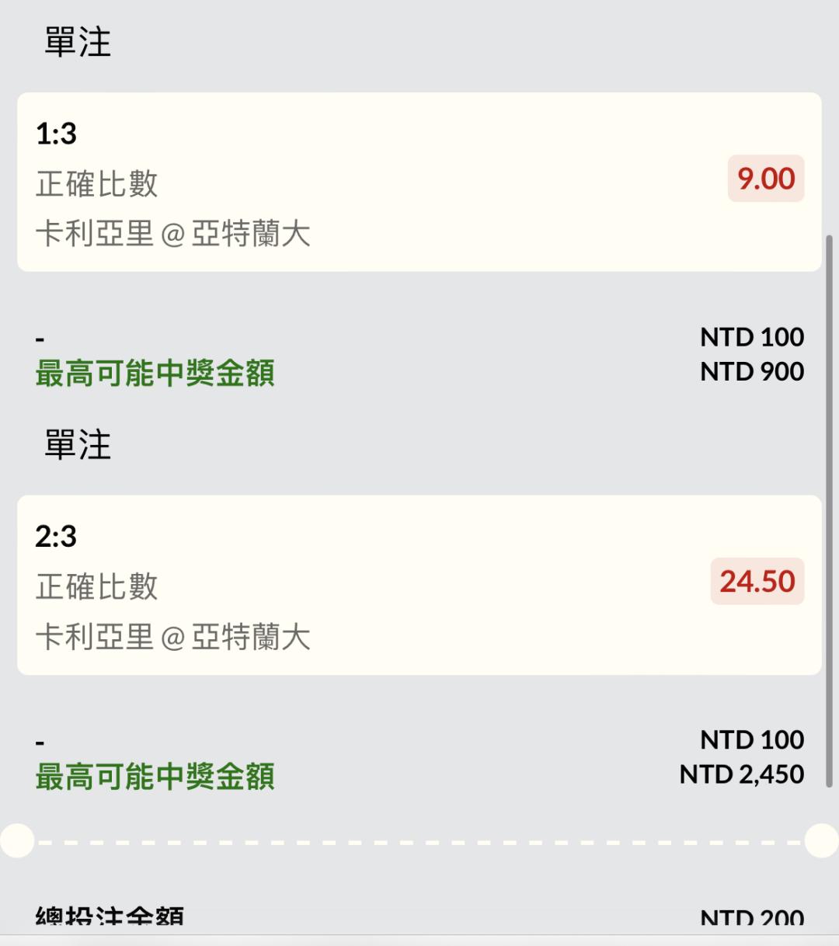Click the NTD 2,450 maximum payout amount
Viewport: 839px width, 946px height.
tap(741, 774)
